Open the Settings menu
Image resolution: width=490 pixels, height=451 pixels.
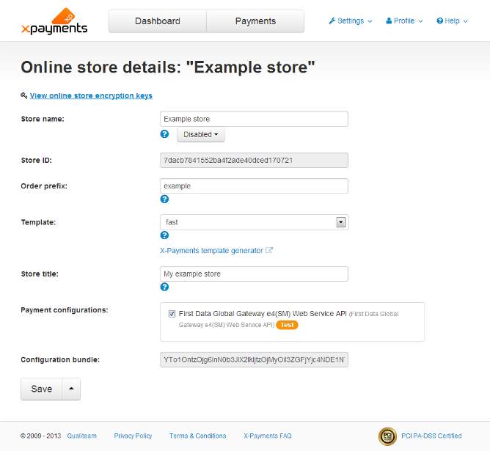click(351, 21)
